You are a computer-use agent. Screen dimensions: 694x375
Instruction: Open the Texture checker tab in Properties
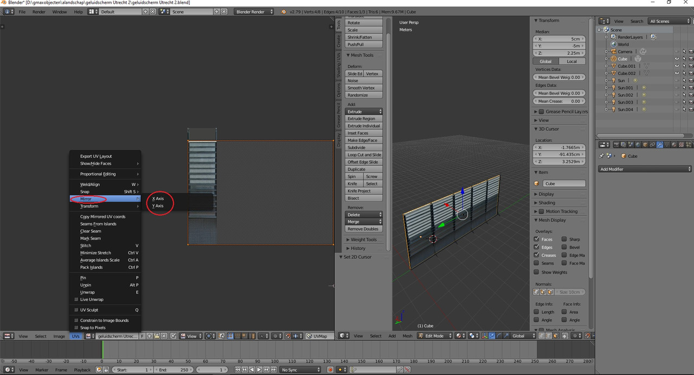coord(681,145)
